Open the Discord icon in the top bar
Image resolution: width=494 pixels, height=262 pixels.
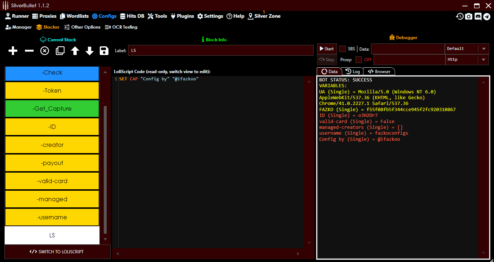478,16
